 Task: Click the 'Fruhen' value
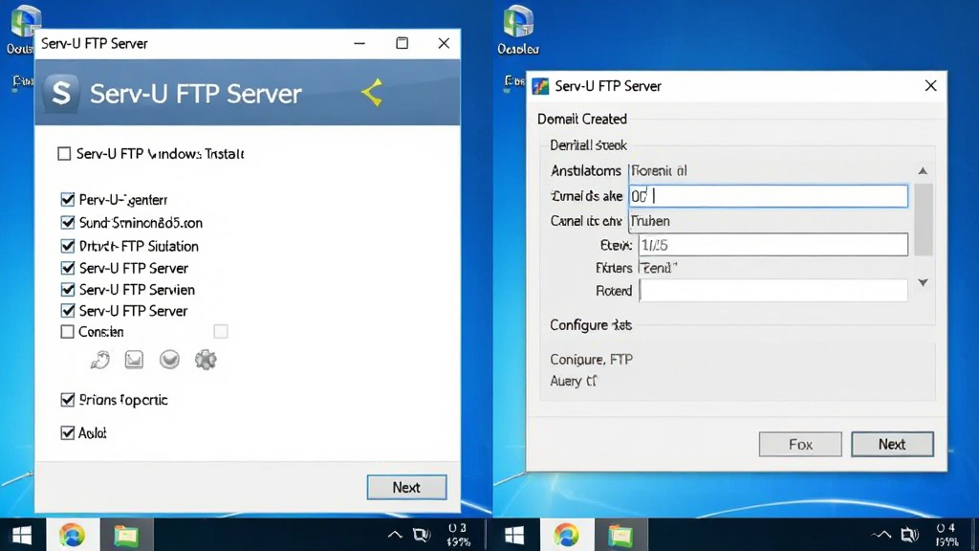point(650,221)
